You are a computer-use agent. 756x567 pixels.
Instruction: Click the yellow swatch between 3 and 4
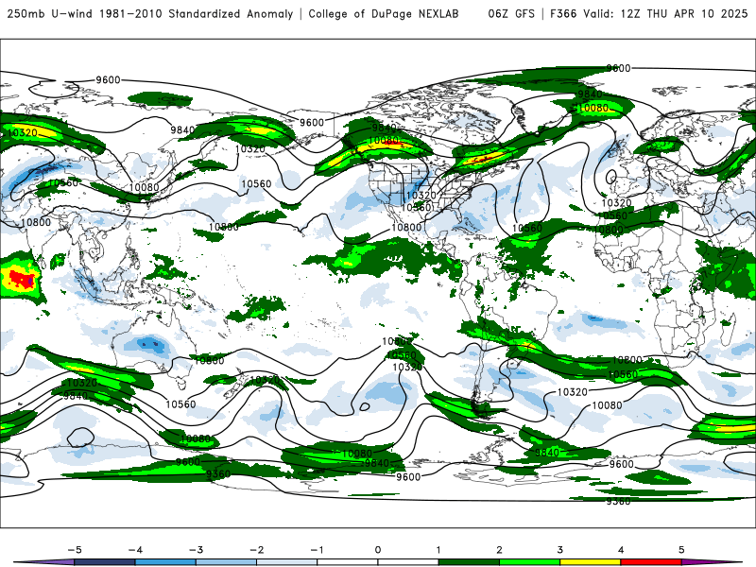click(590, 562)
